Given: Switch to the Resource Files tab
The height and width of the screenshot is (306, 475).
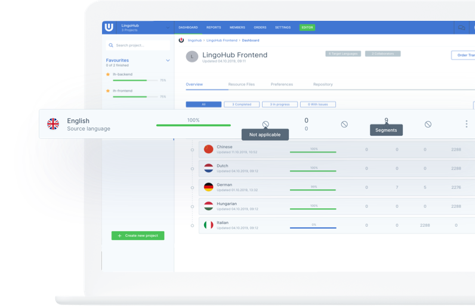Looking at the screenshot, I should 242,85.
